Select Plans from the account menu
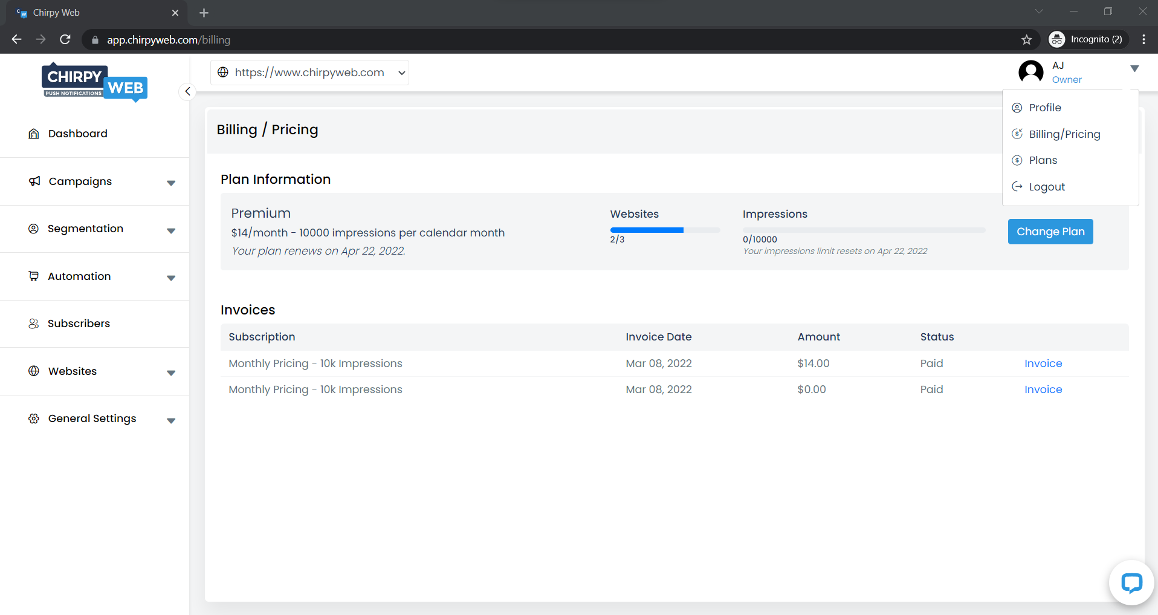The image size is (1158, 615). click(x=1043, y=160)
